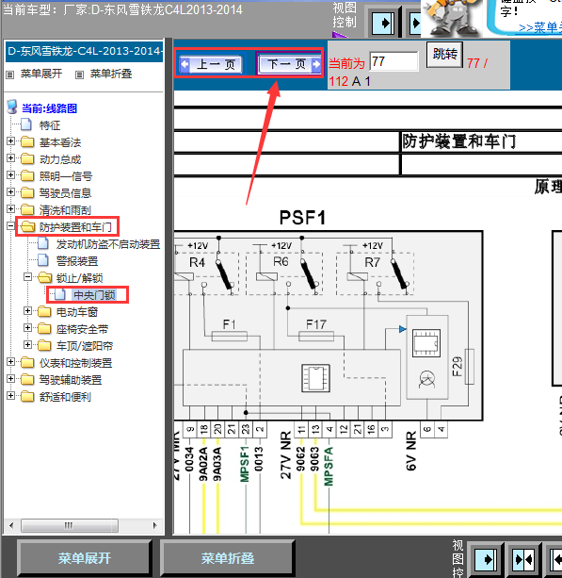Select the 防护装置和车门 folder label

(x=75, y=227)
